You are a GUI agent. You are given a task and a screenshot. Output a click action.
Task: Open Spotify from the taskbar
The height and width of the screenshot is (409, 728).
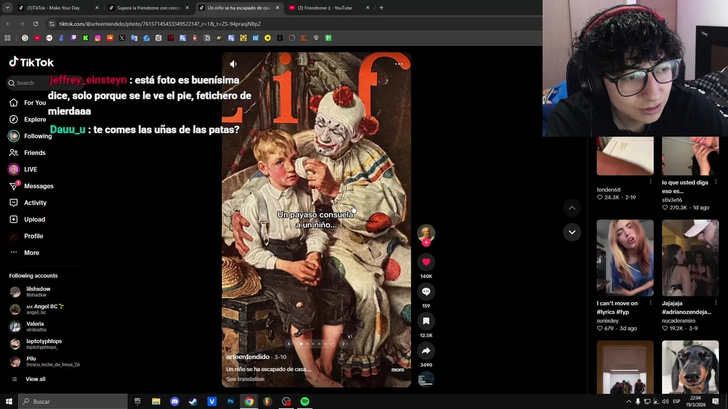click(305, 402)
